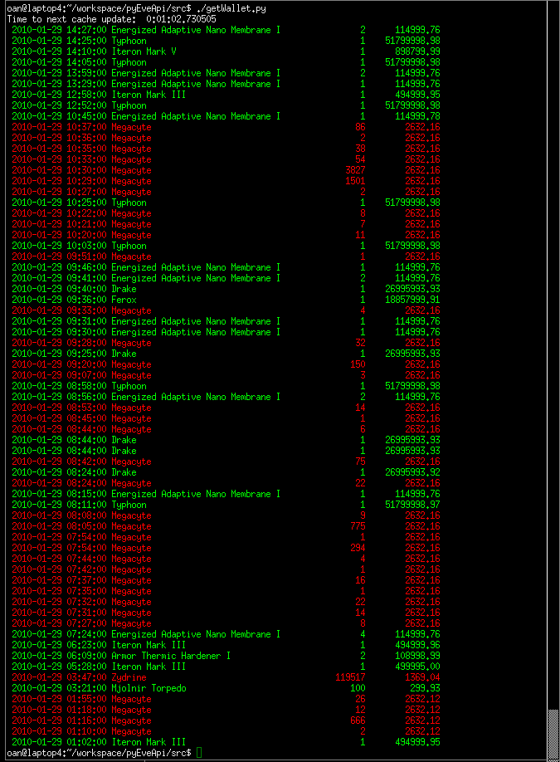Select the Zydrine price 1369.04
This screenshot has height=762, width=560.
pos(422,677)
